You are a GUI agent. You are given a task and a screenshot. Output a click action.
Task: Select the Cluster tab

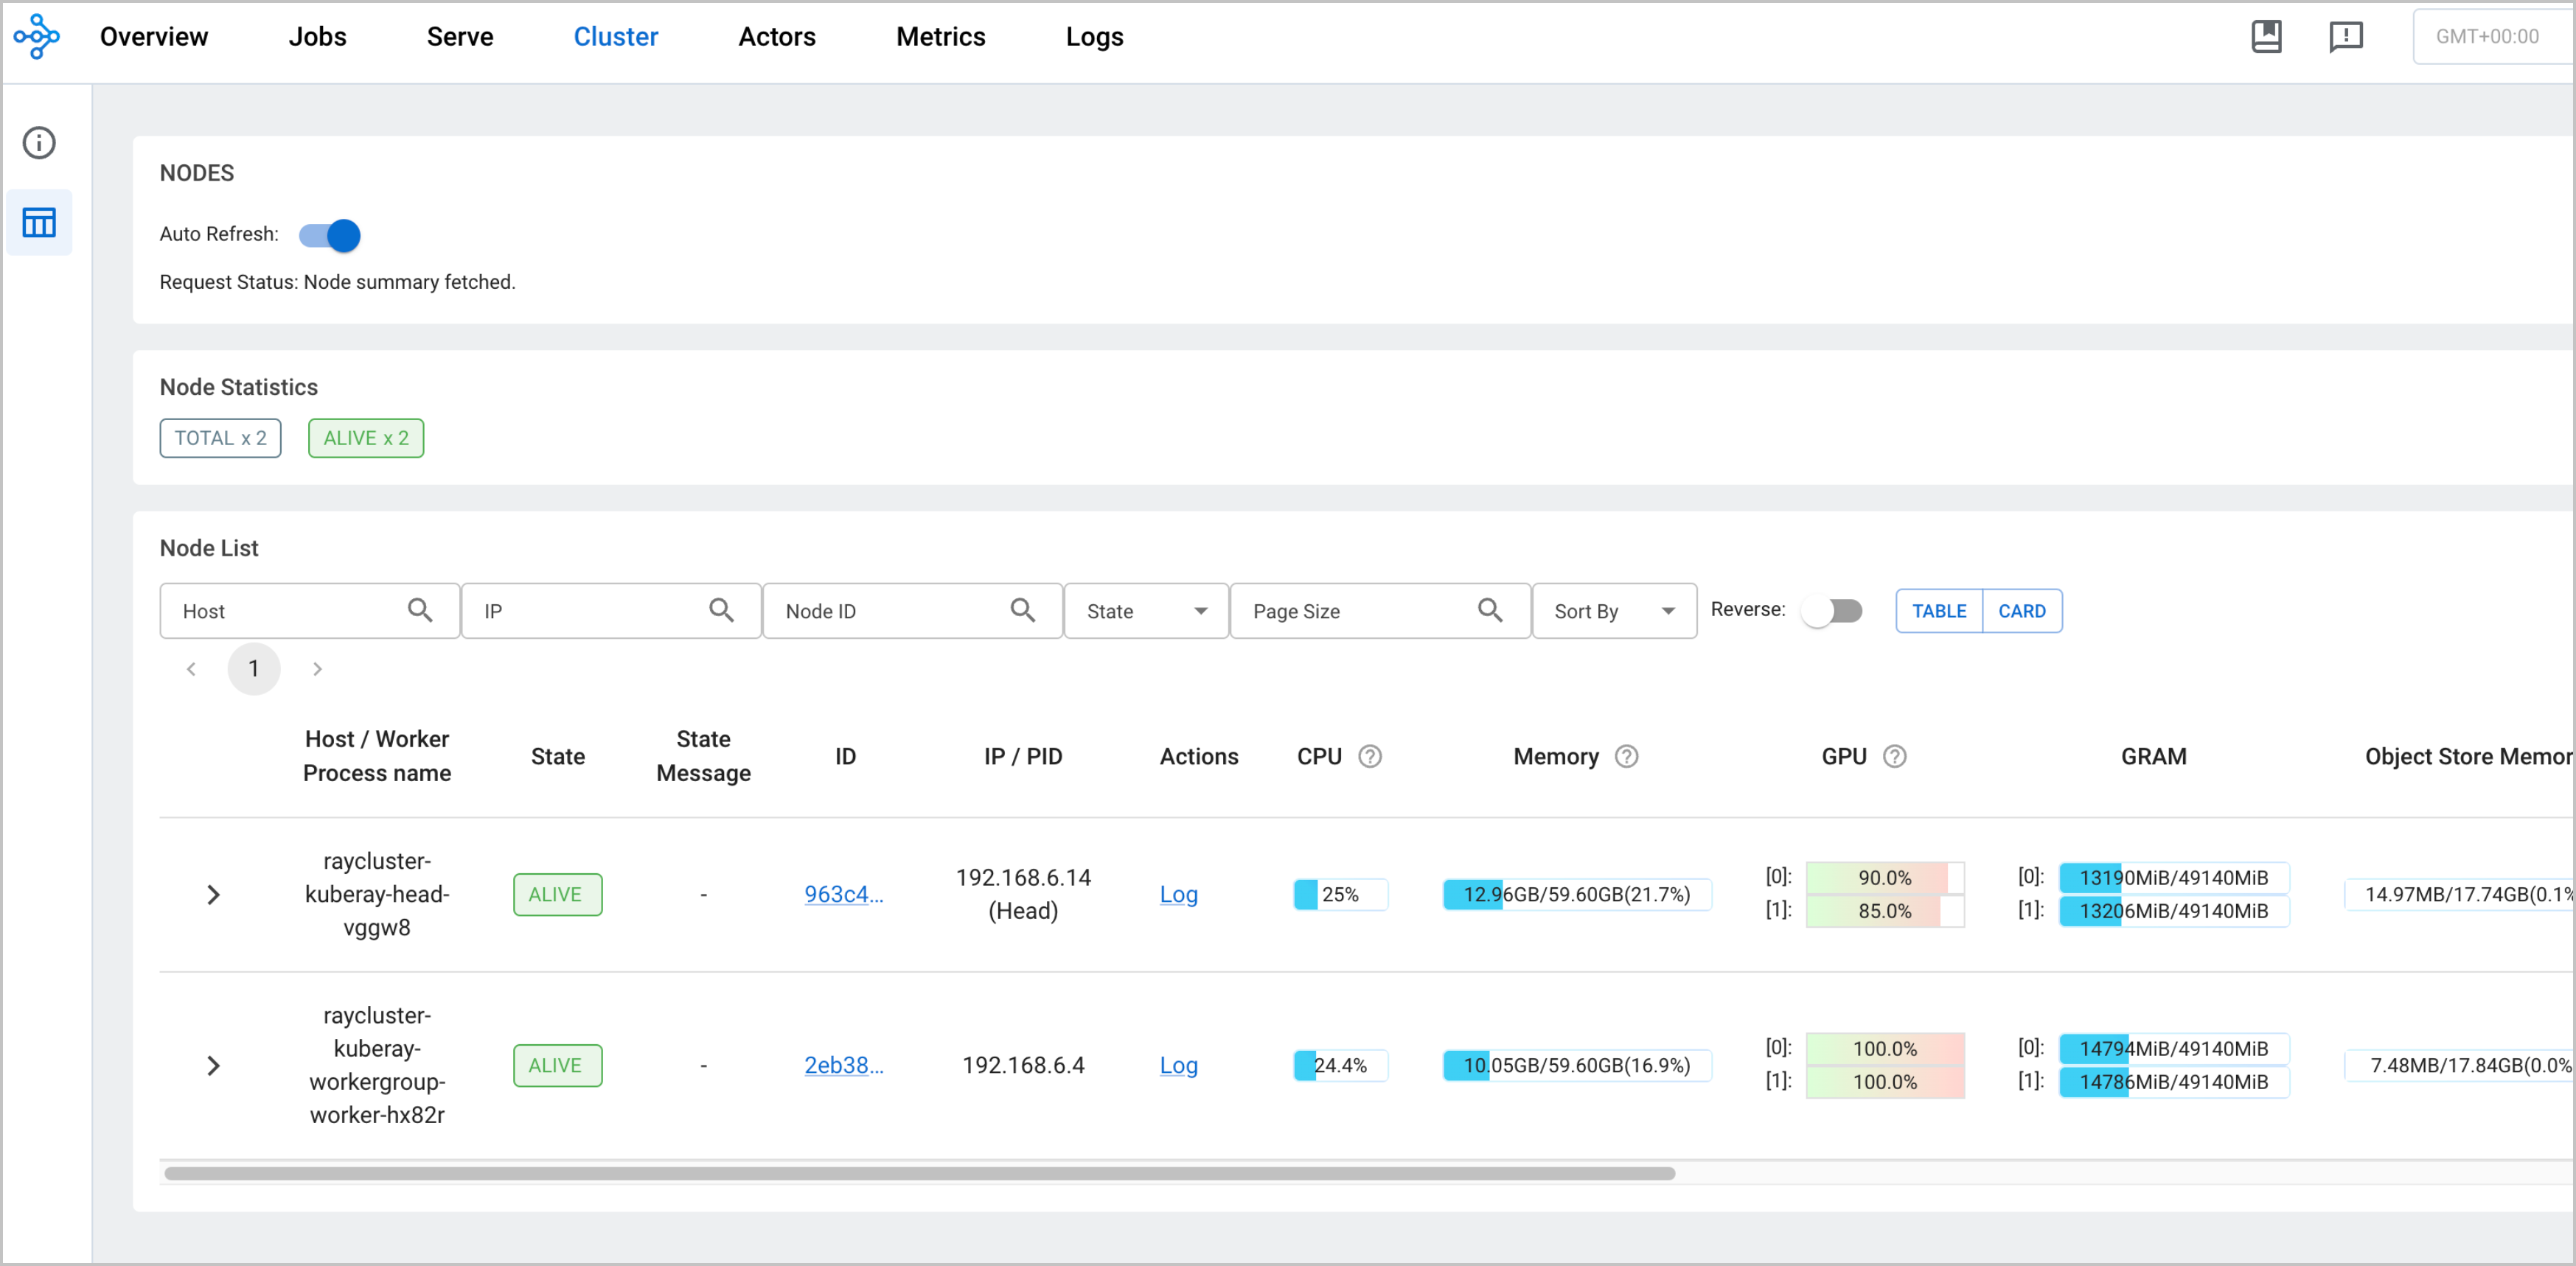point(616,37)
